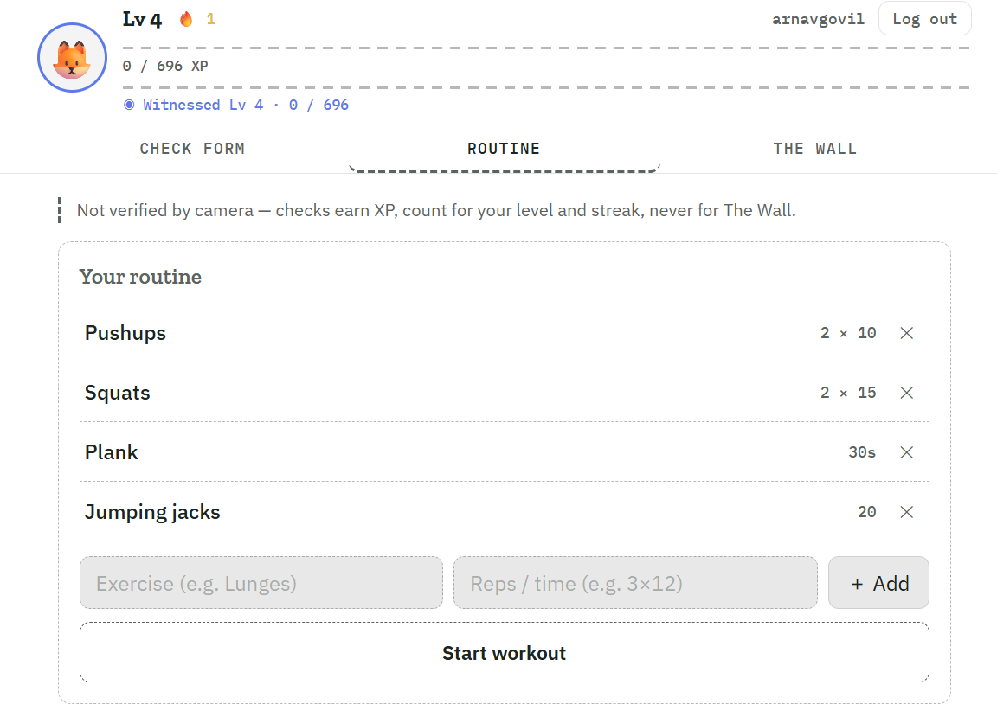Select the Routine tab
Viewport: 997px width, 717px height.
[504, 149]
